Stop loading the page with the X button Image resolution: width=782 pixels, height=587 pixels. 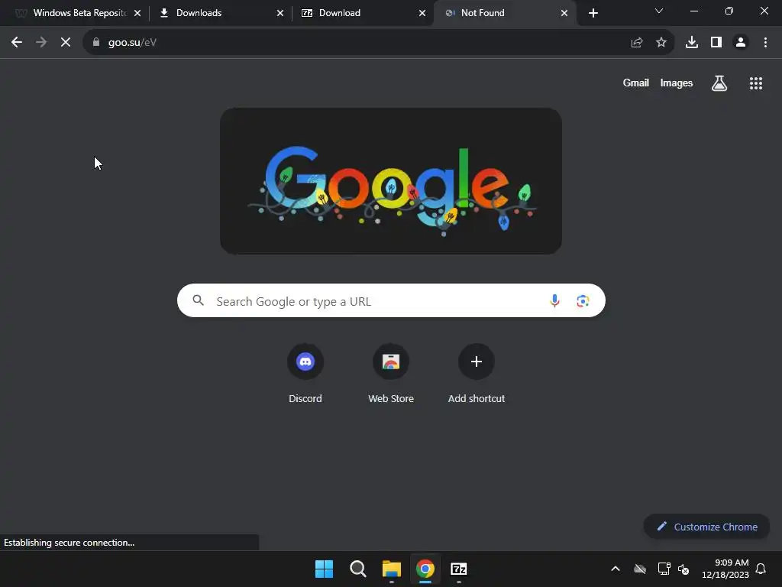tap(66, 43)
